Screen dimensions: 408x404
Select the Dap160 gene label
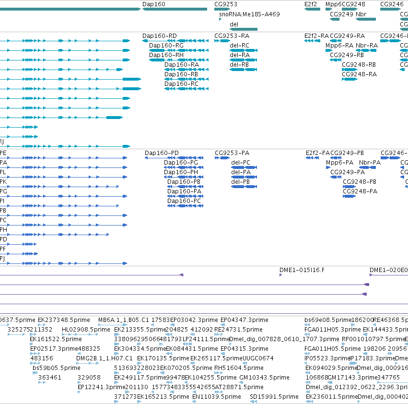[x=154, y=4]
